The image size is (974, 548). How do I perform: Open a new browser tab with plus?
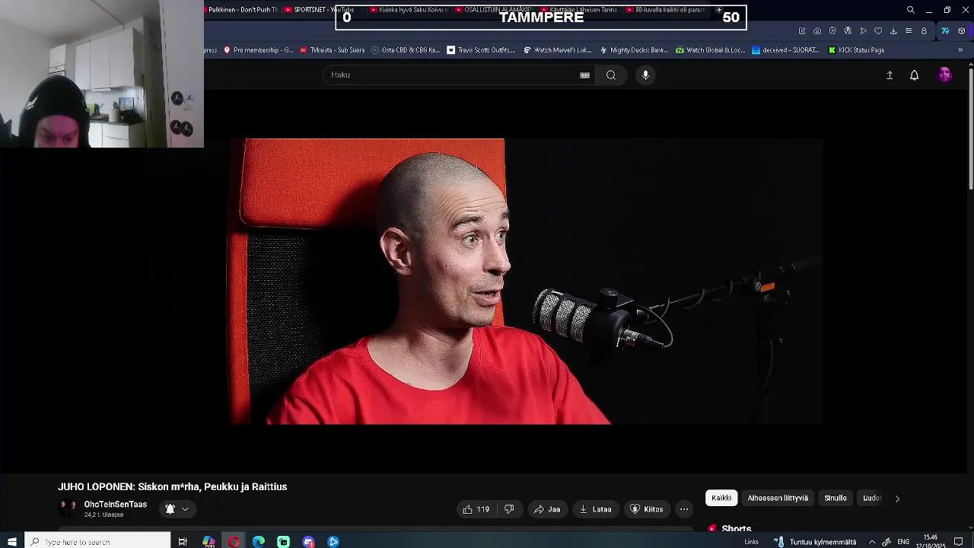[718, 10]
